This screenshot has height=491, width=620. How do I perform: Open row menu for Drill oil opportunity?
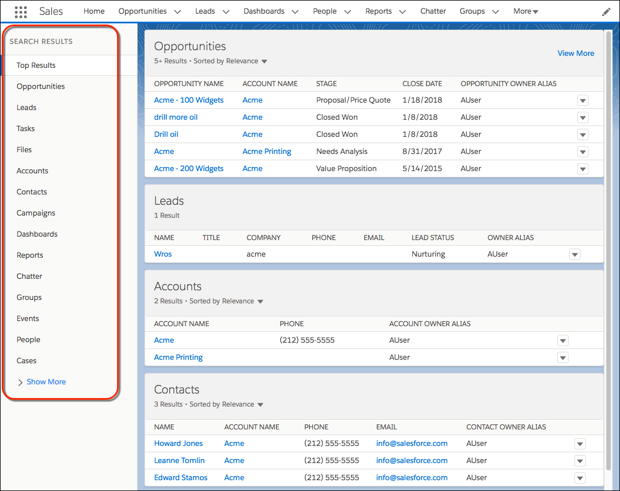(x=582, y=135)
